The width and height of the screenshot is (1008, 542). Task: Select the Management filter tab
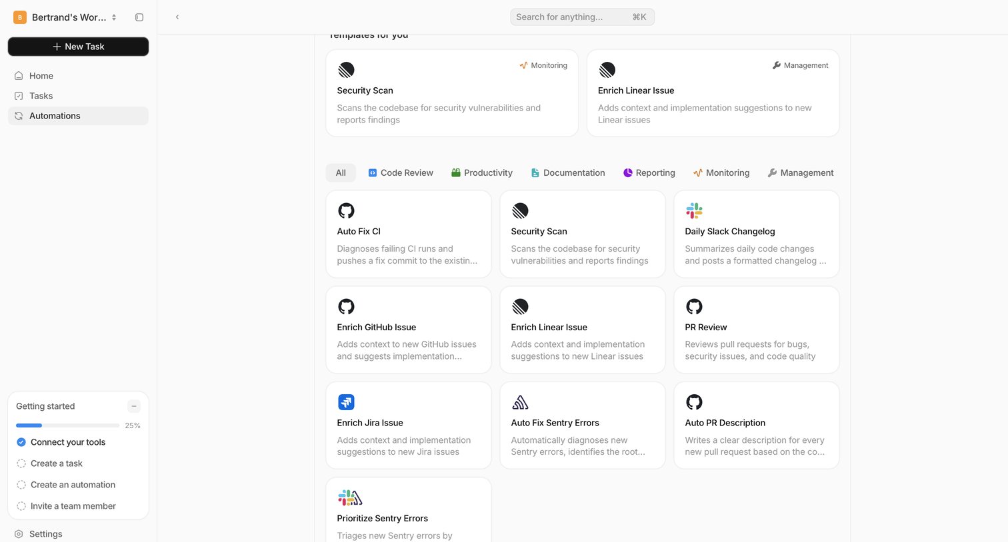tap(801, 173)
